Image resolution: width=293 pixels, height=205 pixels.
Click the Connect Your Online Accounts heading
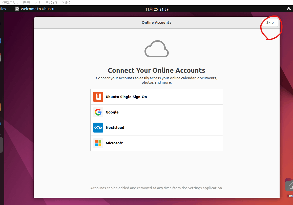156,70
